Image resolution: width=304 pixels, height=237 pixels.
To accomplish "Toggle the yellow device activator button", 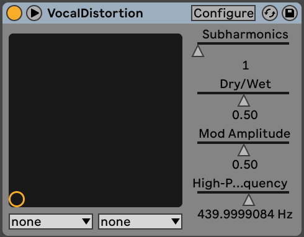I will click(x=14, y=13).
